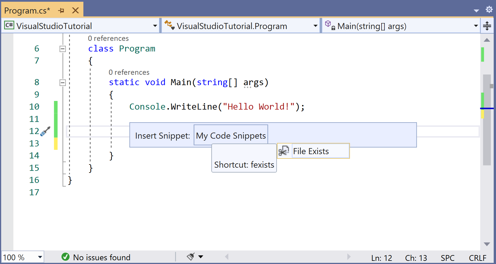Open the tab well settings gear
The width and height of the screenshot is (496, 264).
pyautogui.click(x=489, y=9)
